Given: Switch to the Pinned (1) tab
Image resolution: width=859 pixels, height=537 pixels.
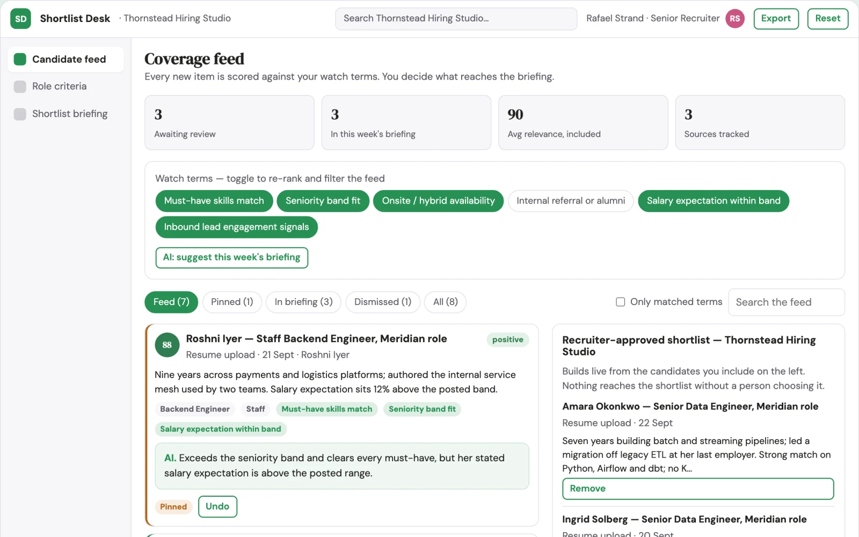Looking at the screenshot, I should (232, 302).
